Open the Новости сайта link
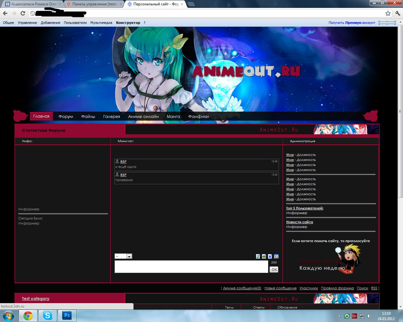 (299, 222)
